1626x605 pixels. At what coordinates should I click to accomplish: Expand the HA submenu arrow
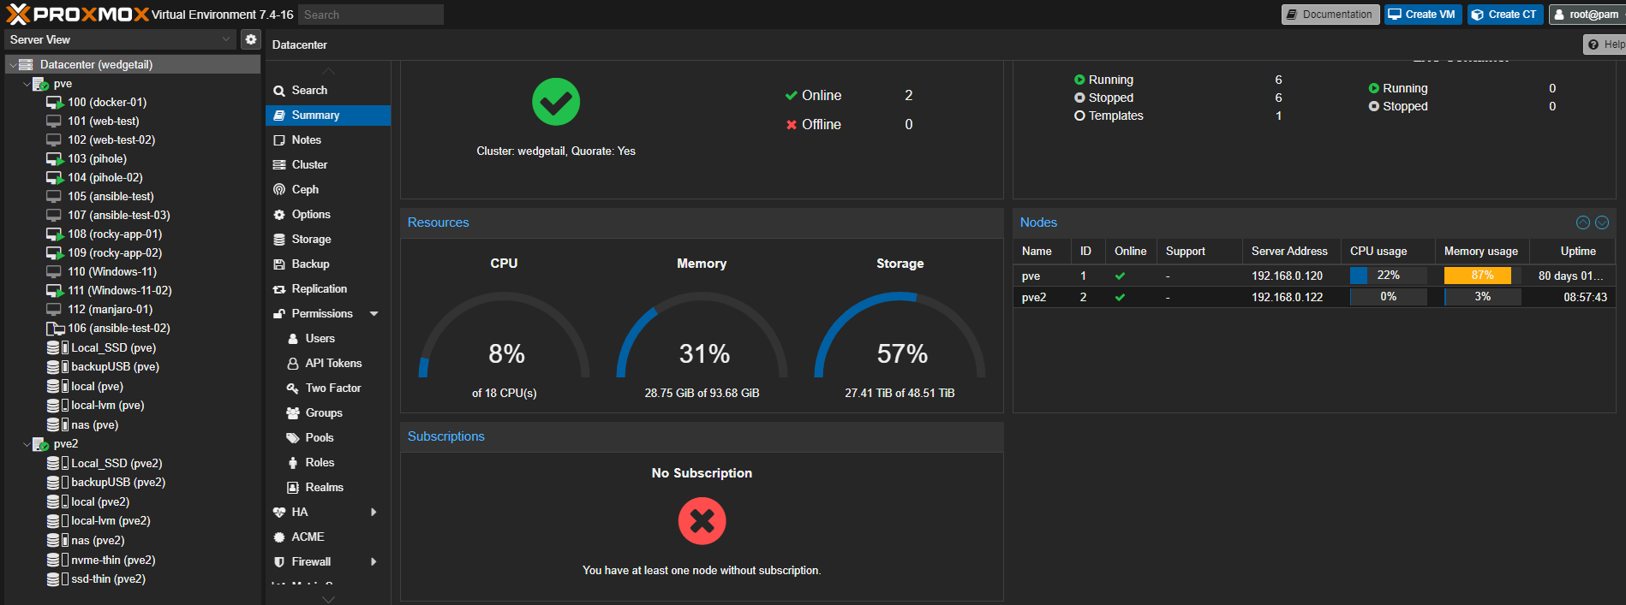point(374,512)
